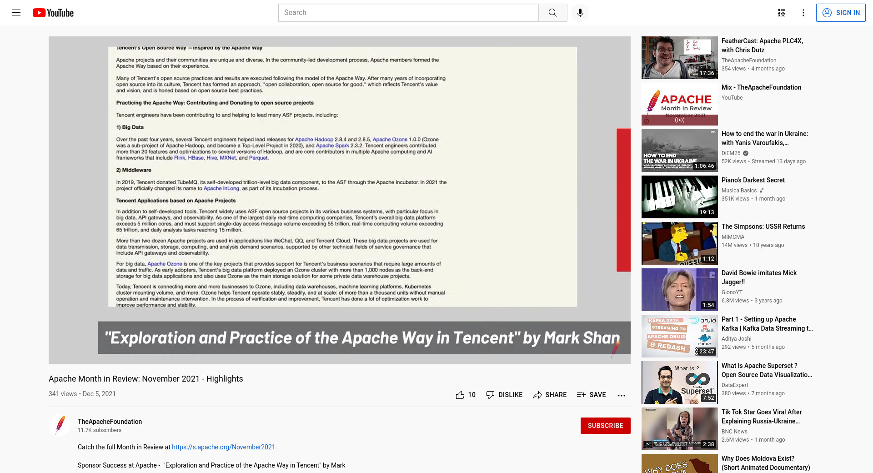Screen dimensions: 873x473
Task: Click the Apache feather logo in the video corner
Action: pyautogui.click(x=615, y=348)
